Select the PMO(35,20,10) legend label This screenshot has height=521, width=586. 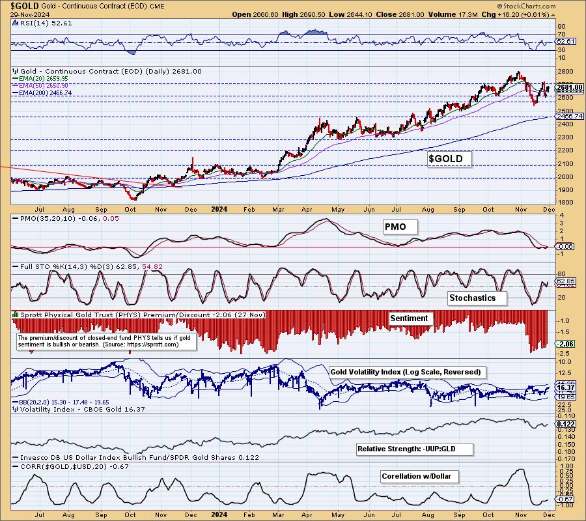coord(65,218)
